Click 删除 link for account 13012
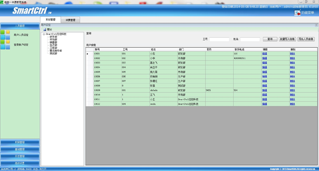319x171 pixels. click(292, 104)
